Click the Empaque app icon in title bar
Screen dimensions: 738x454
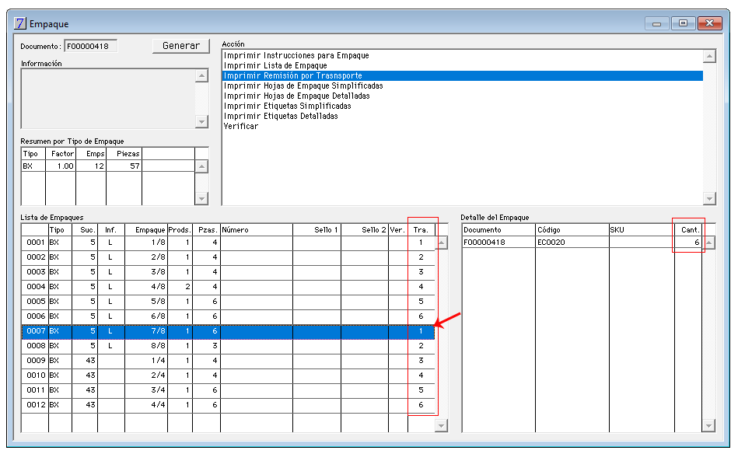(20, 23)
